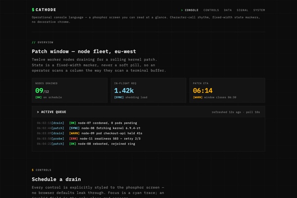Click the refreshed 12s ago poll text
Screen dimensions: 297x198
click(x=236, y=112)
